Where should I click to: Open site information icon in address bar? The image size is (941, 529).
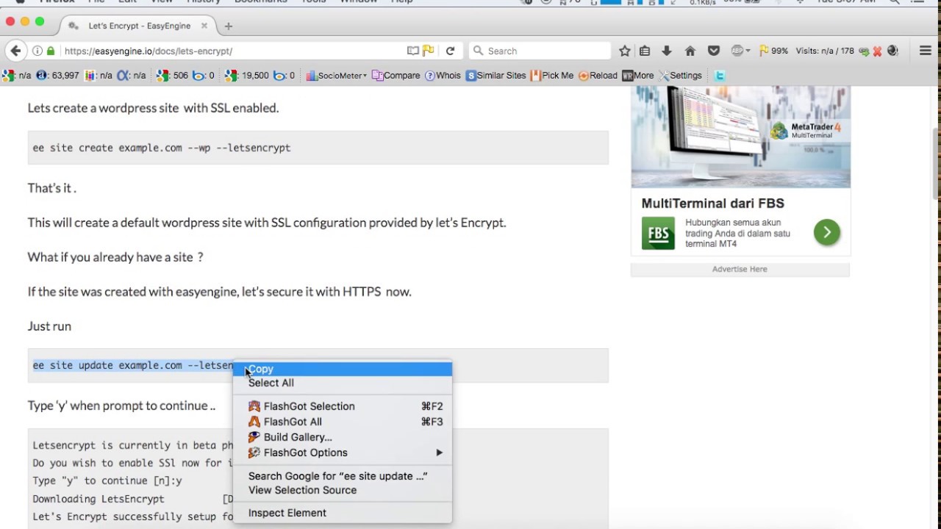click(37, 51)
